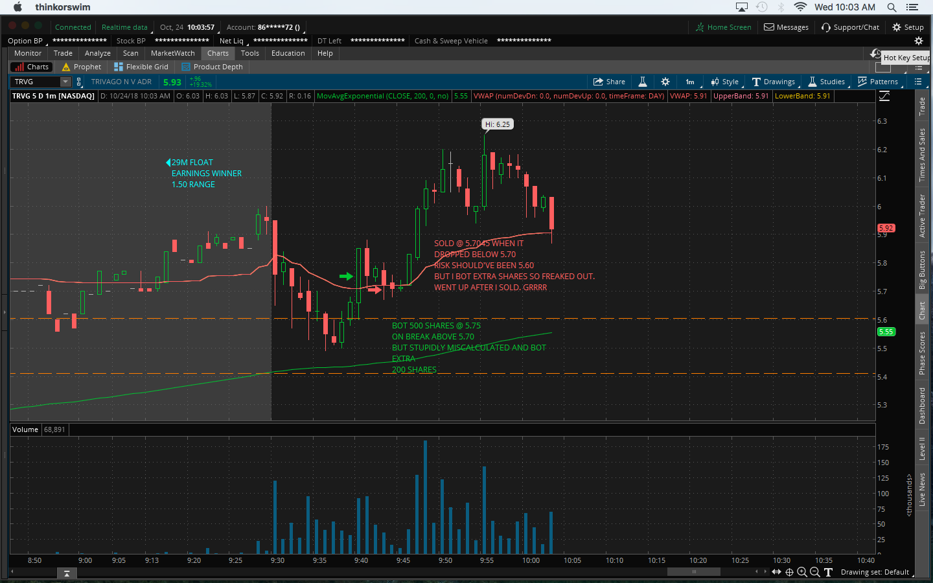Expand the TRVG symbol dropdown arrow

(65, 82)
